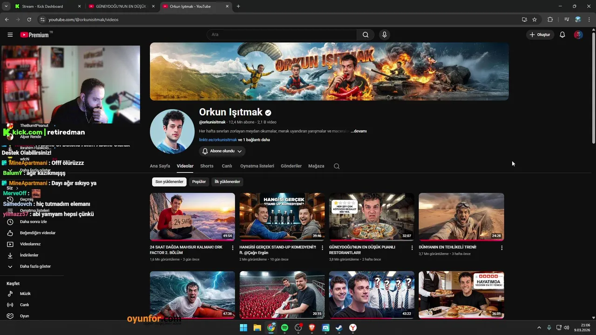Viewport: 596px width, 335px height.
Task: Open YouTube notifications bell
Action: [562, 35]
